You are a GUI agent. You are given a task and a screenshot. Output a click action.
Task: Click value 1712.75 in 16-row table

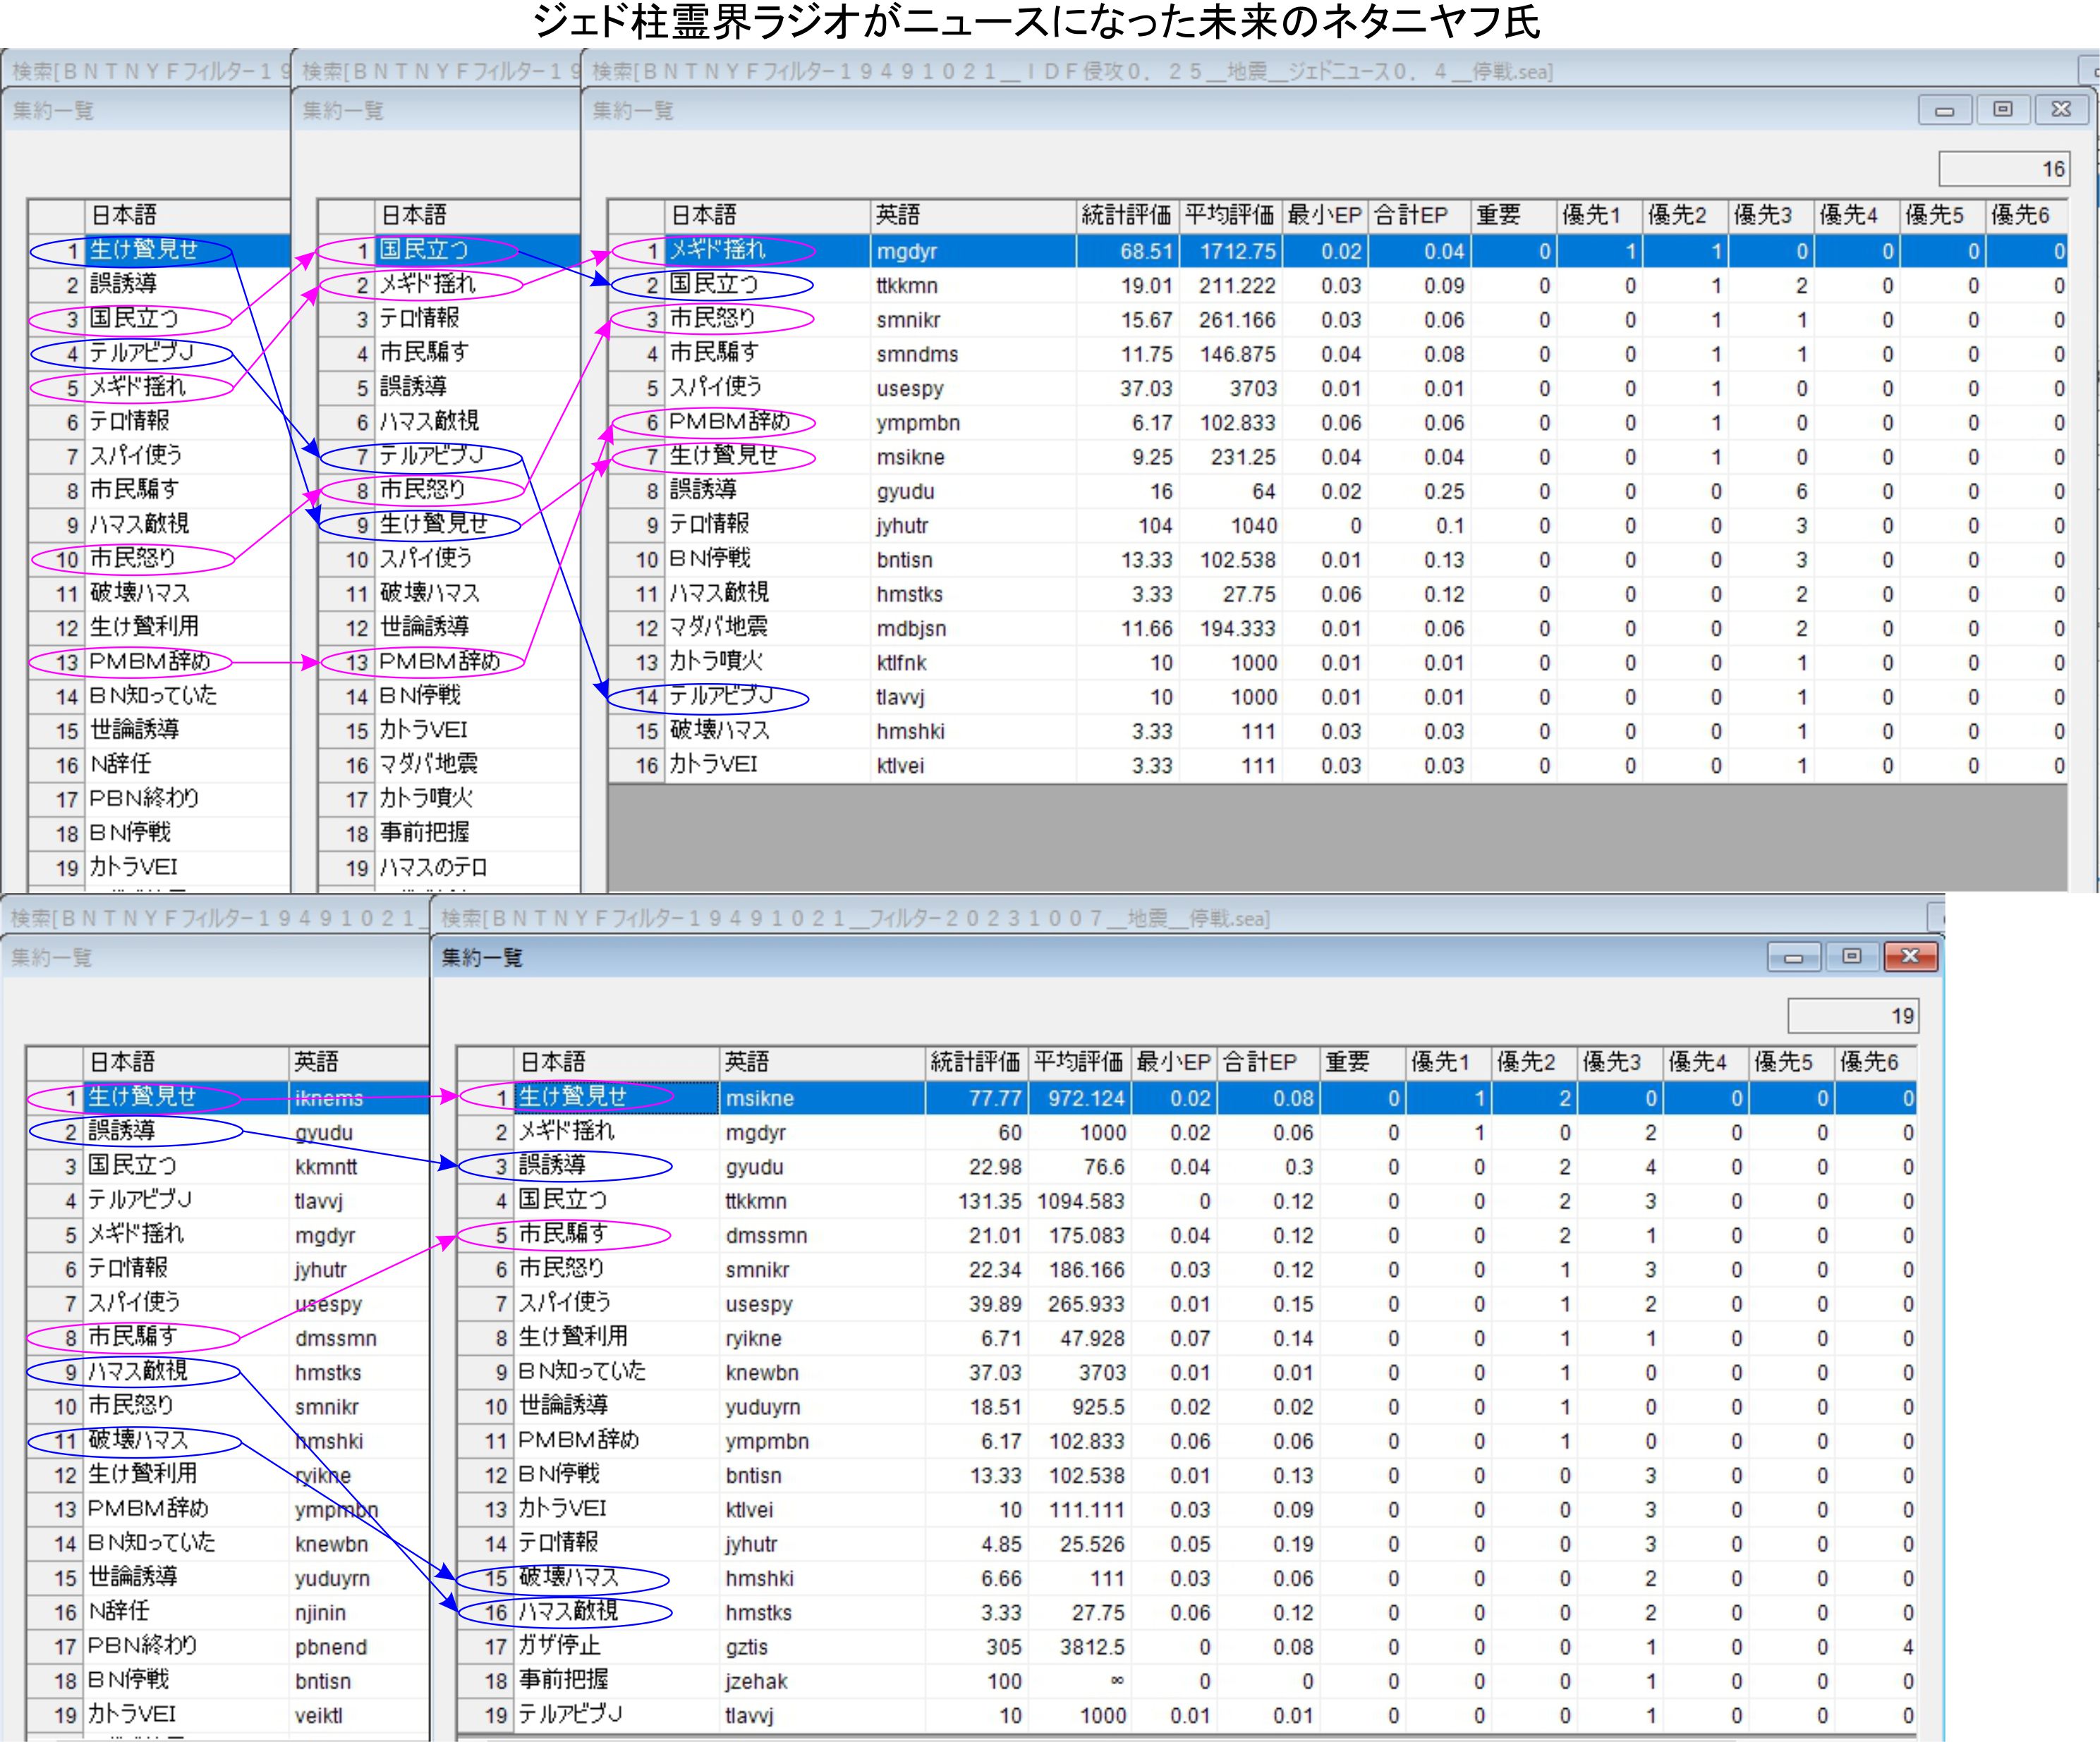click(1230, 251)
